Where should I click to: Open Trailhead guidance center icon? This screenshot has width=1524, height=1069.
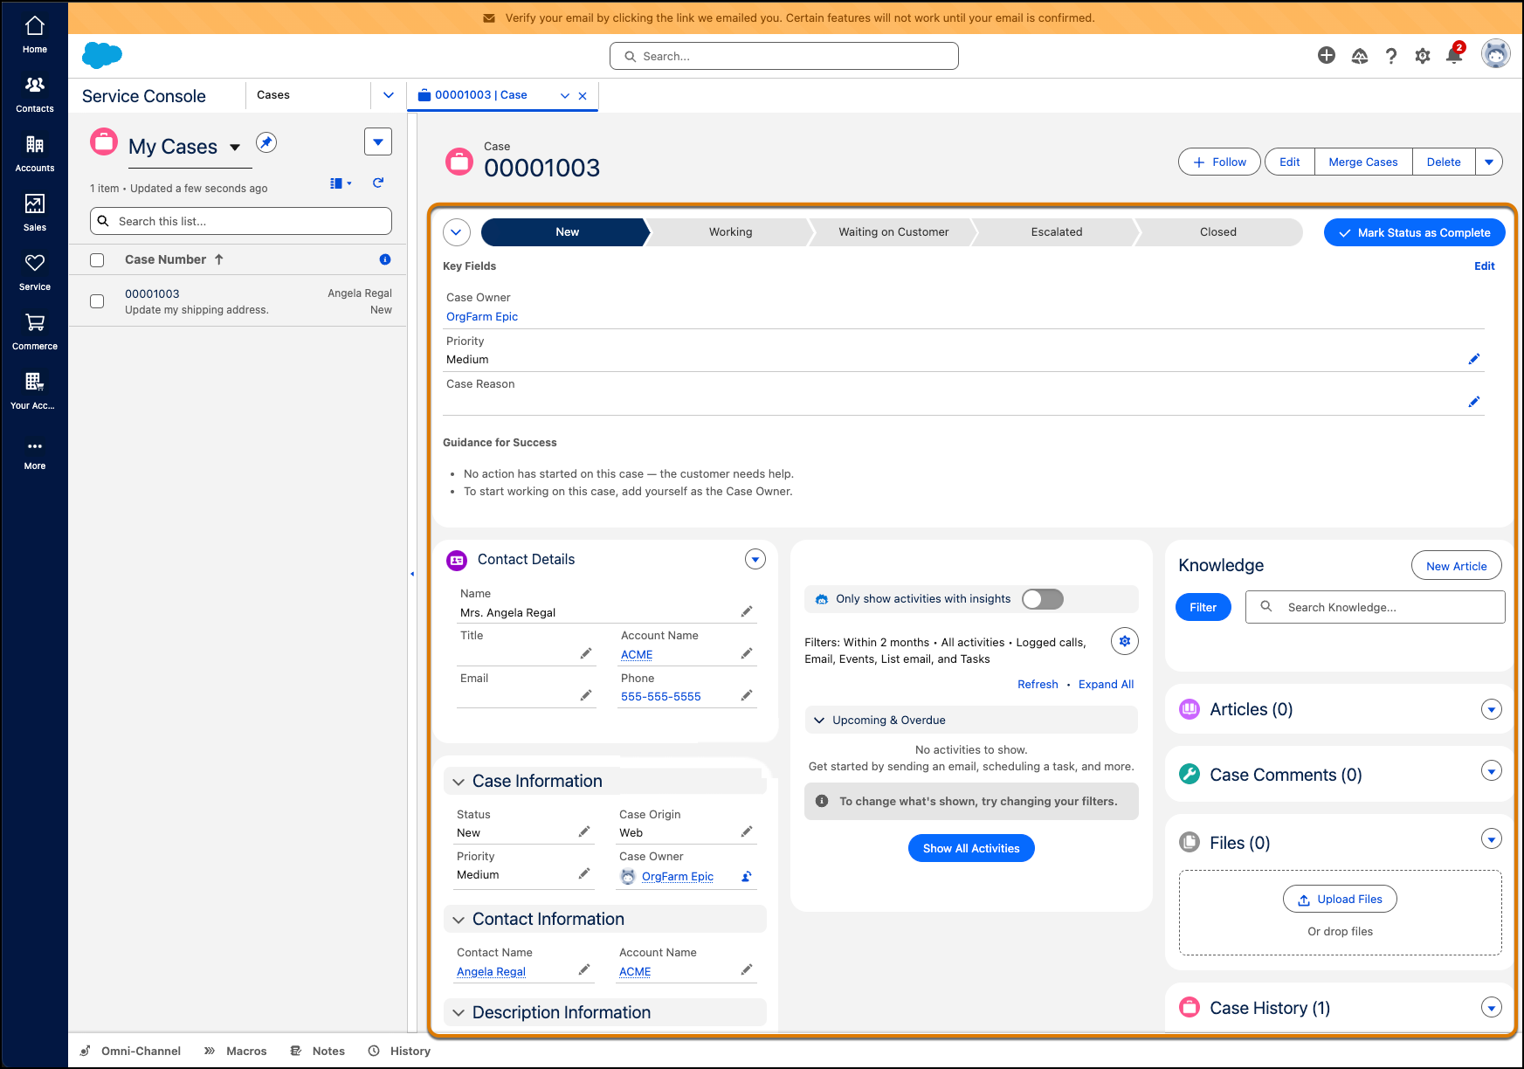click(1360, 56)
